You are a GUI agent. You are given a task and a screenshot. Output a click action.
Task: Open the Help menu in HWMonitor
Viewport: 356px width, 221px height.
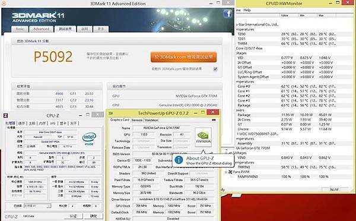(x=247, y=10)
